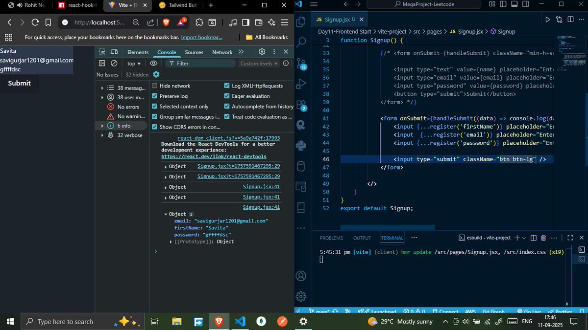The height and width of the screenshot is (330, 588).
Task: Open the OUTPUT tab in the terminal panel
Action: (x=362, y=238)
